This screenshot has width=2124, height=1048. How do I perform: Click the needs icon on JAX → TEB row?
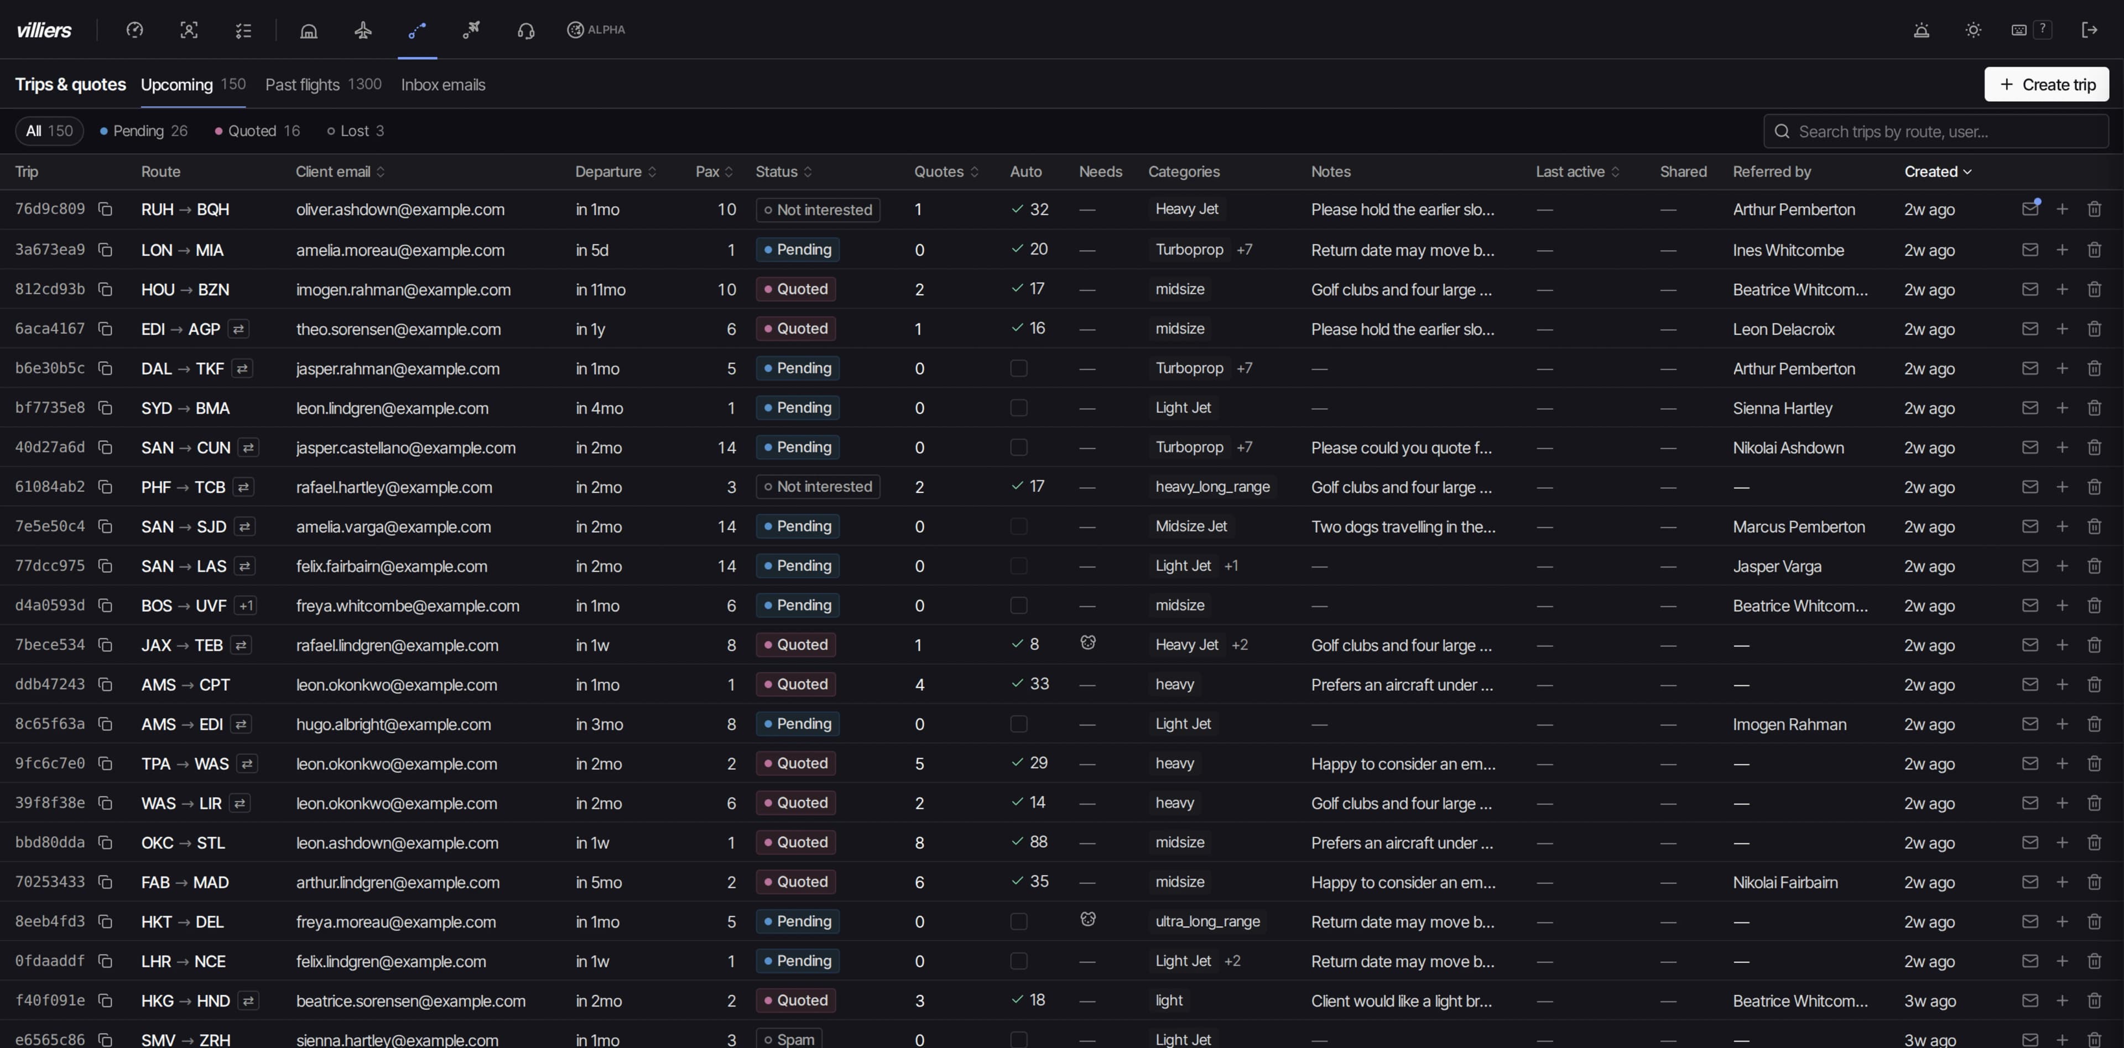[1087, 642]
